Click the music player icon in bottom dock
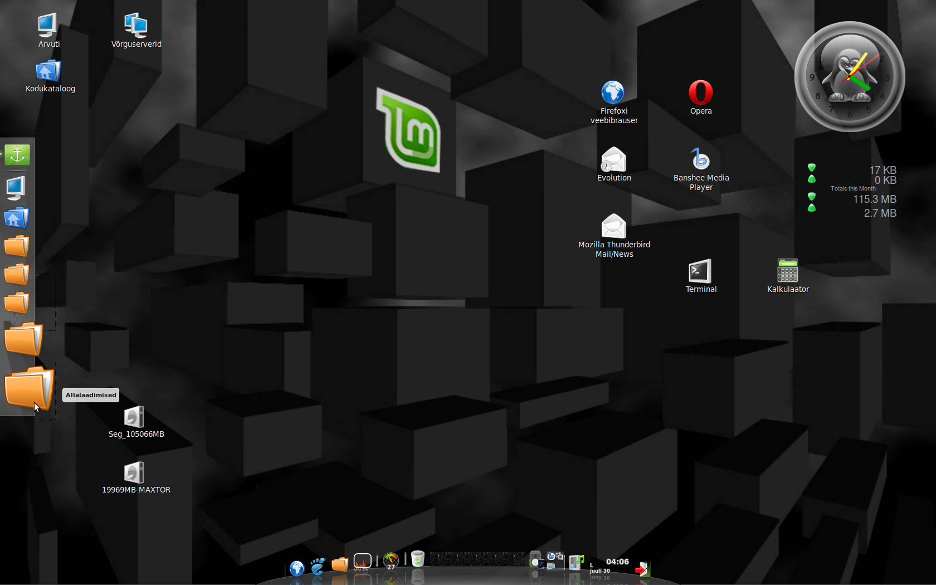Viewport: 936px width, 585px height. click(x=577, y=562)
